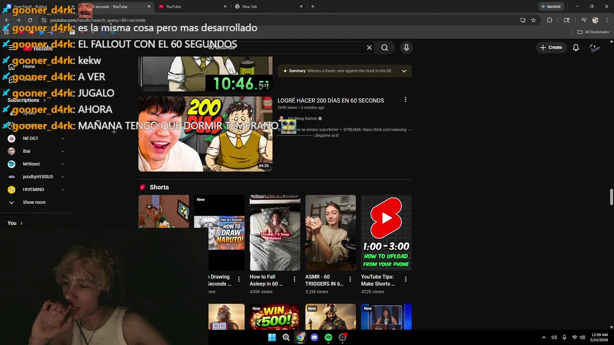Start voice search with the microphone icon
This screenshot has width=614, height=345.
click(406, 47)
